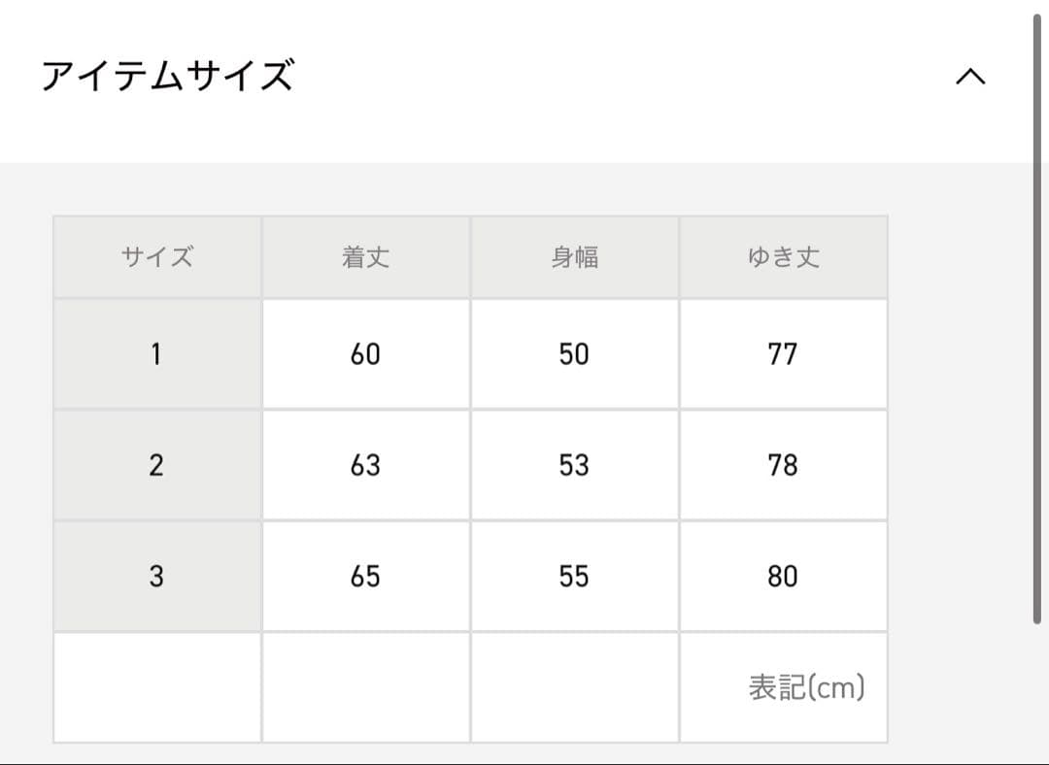Click the 着丈 value 65 cell
1049x765 pixels.
[x=366, y=577]
